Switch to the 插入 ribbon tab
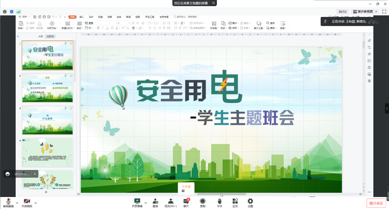Screen dimensions: 389x209 click(x=82, y=17)
